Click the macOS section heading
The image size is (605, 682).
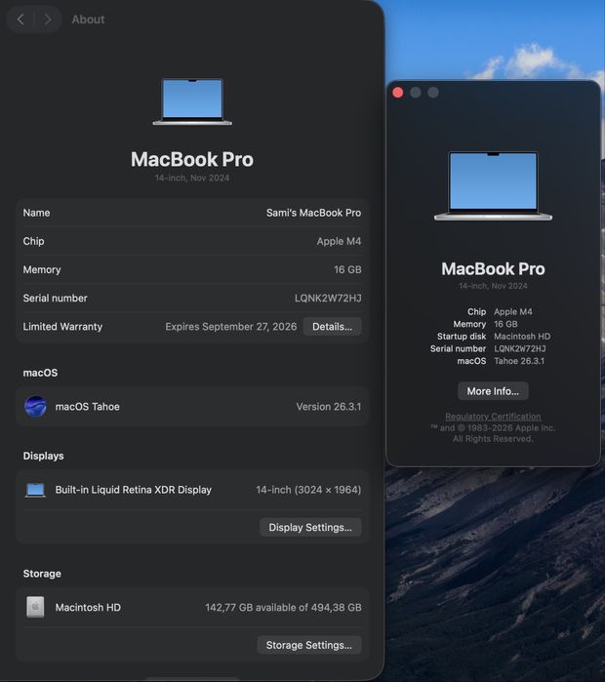40,373
